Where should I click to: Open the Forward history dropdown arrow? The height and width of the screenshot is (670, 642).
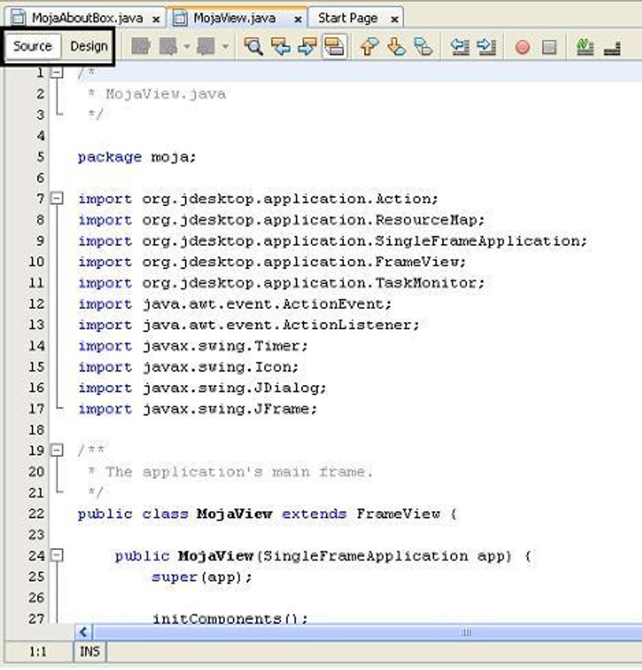pyautogui.click(x=225, y=46)
